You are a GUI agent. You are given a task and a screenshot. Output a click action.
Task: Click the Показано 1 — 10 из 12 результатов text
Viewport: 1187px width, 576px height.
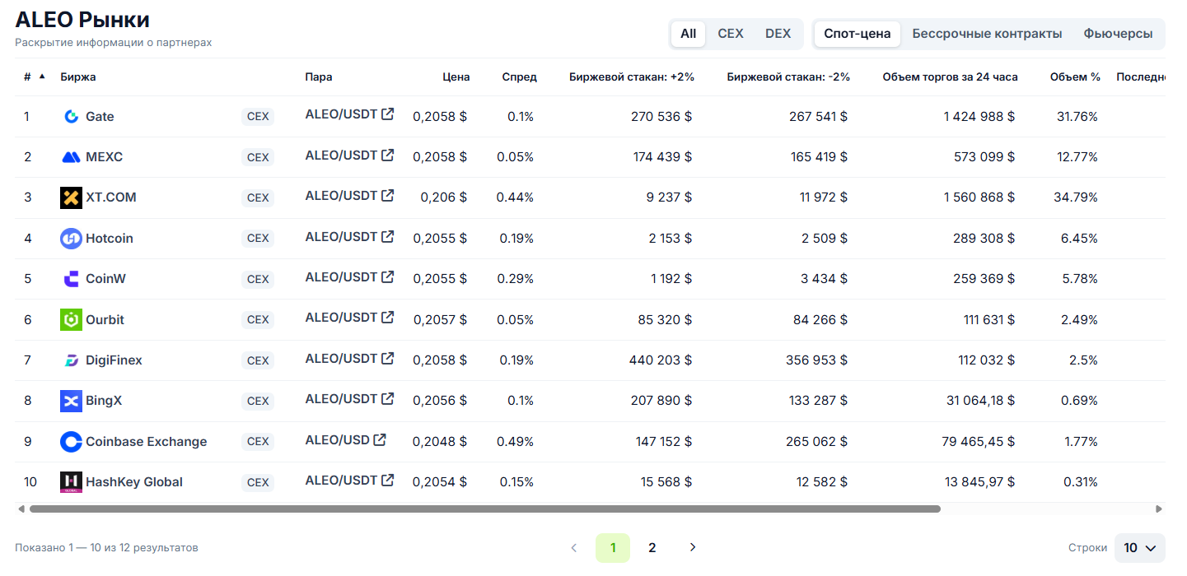[x=106, y=547]
